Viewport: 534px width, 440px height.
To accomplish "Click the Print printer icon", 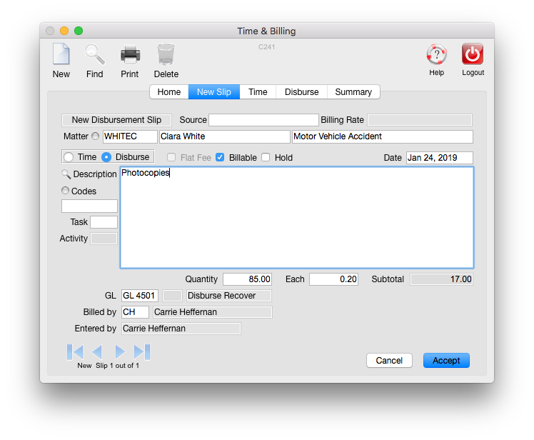I will tap(130, 55).
